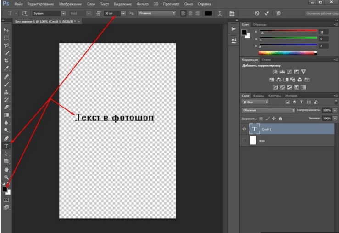The image size is (339, 233).
Task: Hide the text layer 'Слой 1'
Action: (244, 129)
